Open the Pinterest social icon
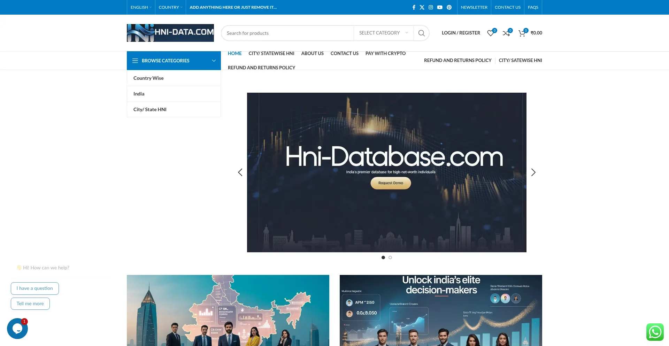 pos(449,7)
